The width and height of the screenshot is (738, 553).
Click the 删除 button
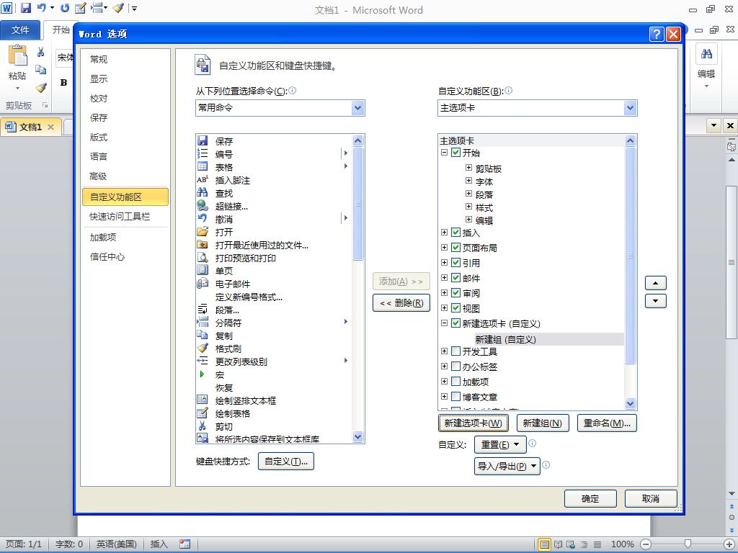coord(401,303)
